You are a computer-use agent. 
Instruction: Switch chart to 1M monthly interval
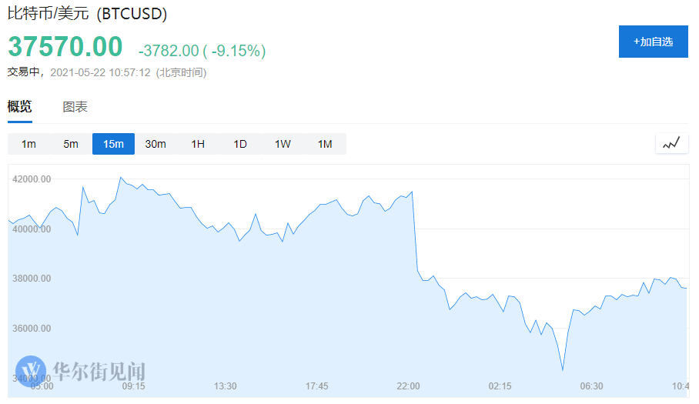pyautogui.click(x=325, y=144)
